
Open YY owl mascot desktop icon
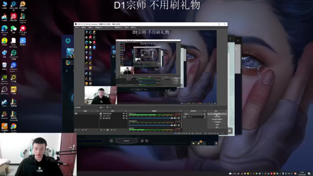14,90
